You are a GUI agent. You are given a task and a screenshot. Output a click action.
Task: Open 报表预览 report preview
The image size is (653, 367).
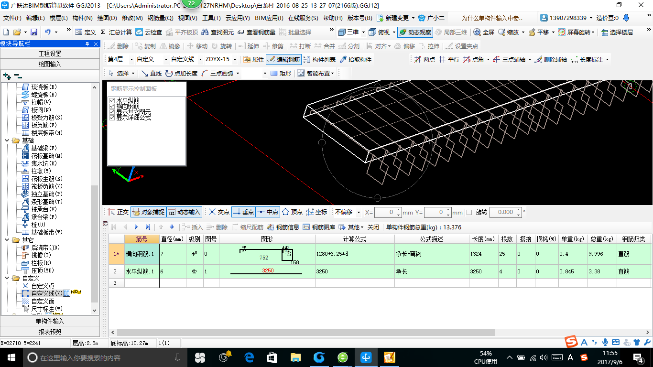click(50, 332)
